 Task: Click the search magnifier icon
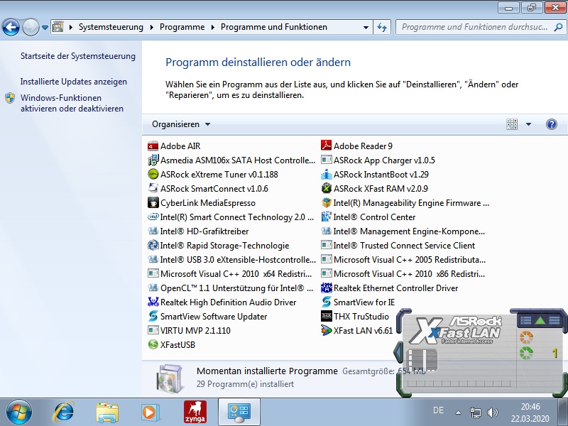(558, 27)
